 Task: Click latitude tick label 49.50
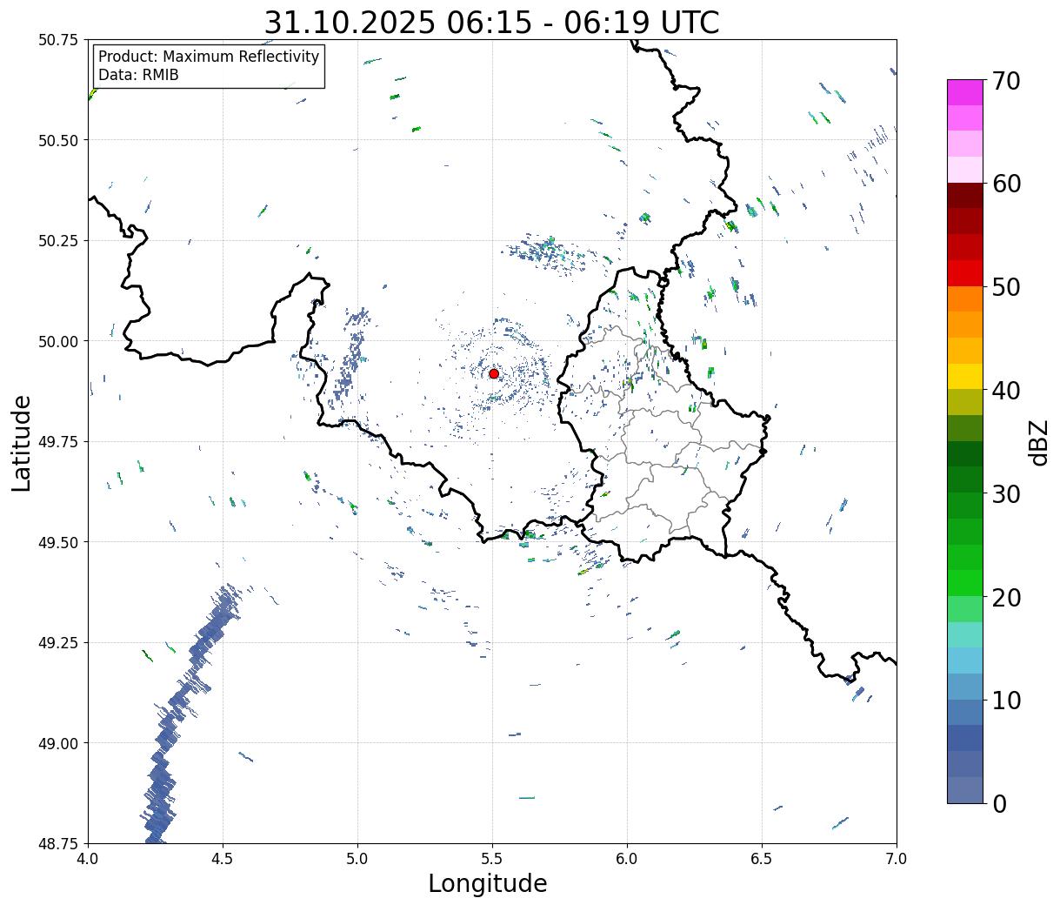(57, 542)
